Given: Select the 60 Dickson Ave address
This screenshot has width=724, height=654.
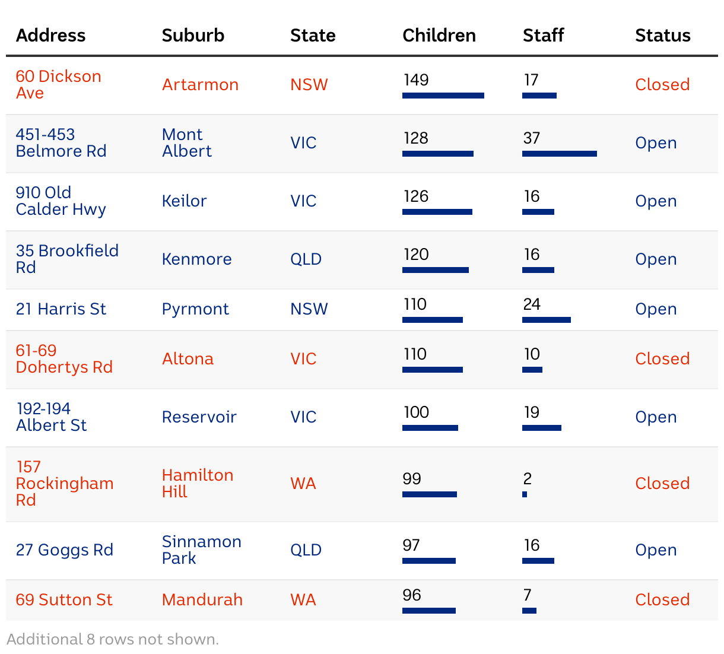Looking at the screenshot, I should [58, 85].
